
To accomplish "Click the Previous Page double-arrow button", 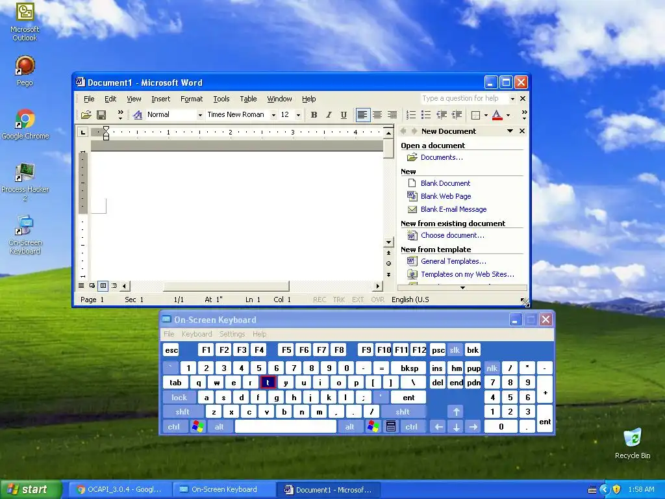I will pyautogui.click(x=388, y=253).
